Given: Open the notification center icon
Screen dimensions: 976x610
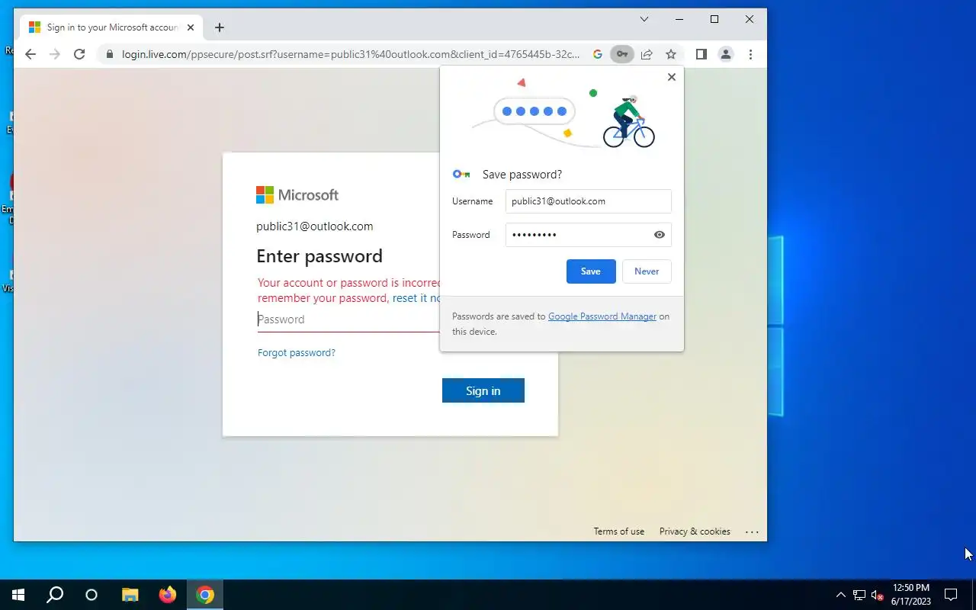Looking at the screenshot, I should [x=951, y=595].
